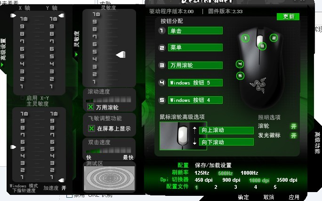Click 加速度 slider handle at bottom
Screen dimensions: 322x201
pos(61,180)
